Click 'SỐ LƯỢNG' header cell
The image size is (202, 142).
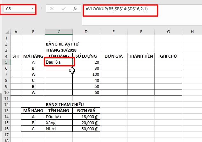86,56
